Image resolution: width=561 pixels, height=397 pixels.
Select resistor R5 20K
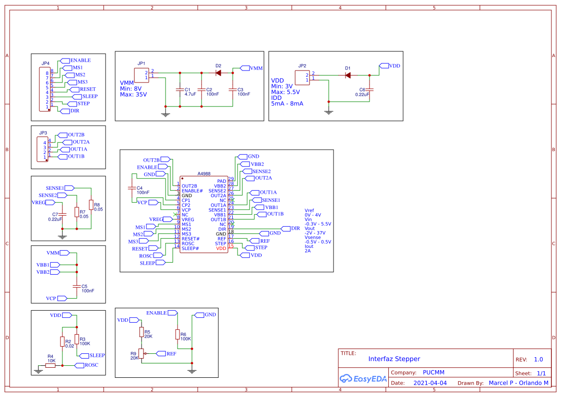click(141, 332)
